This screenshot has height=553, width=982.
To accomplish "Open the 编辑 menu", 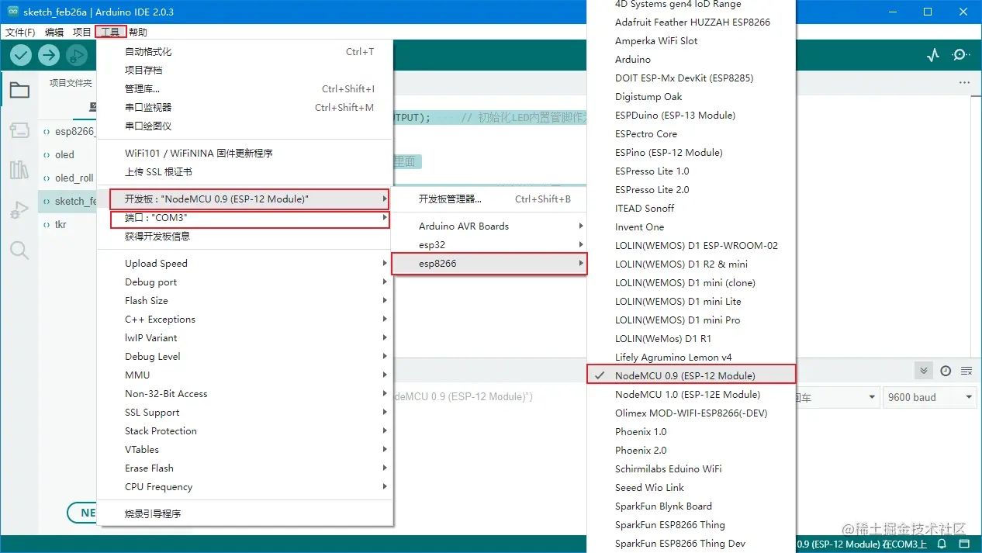I will pos(54,32).
